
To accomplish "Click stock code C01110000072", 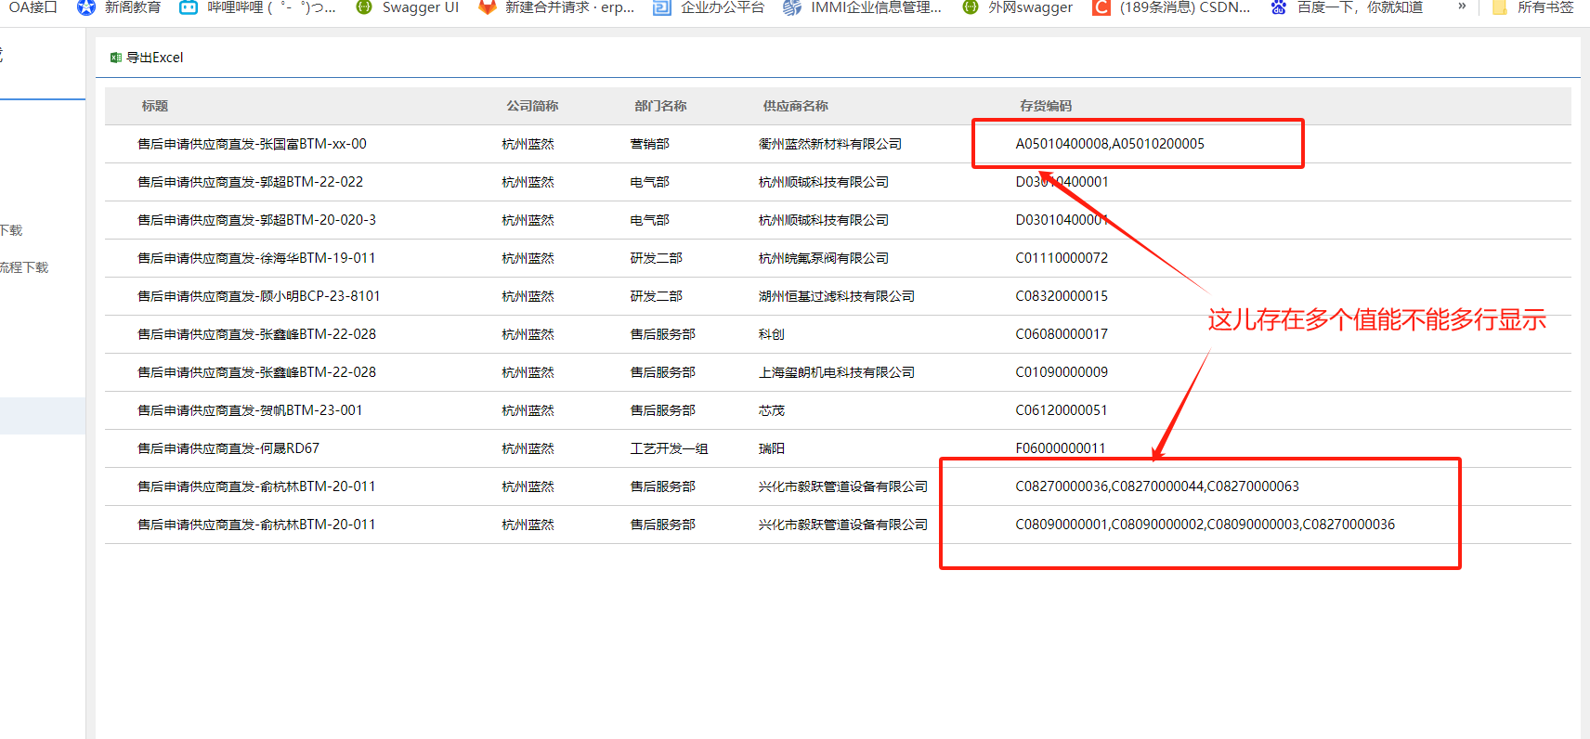I will click(1062, 258).
